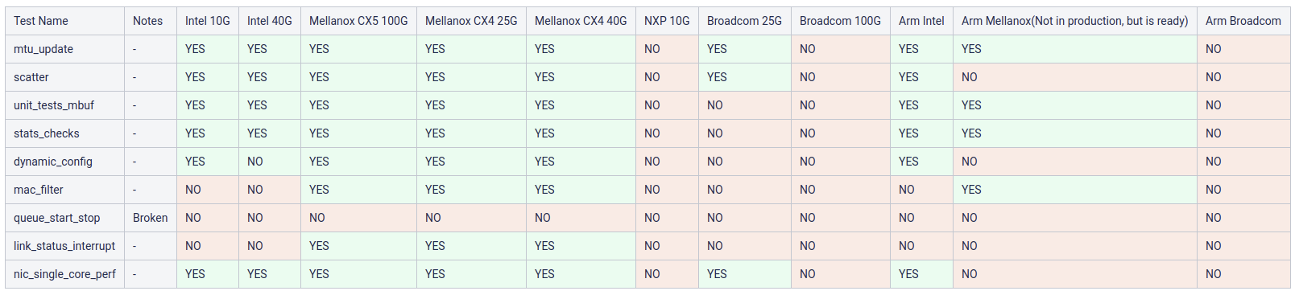Image resolution: width=1295 pixels, height=295 pixels.
Task: Select the Mellanox CX5 100G column header
Action: click(x=358, y=21)
